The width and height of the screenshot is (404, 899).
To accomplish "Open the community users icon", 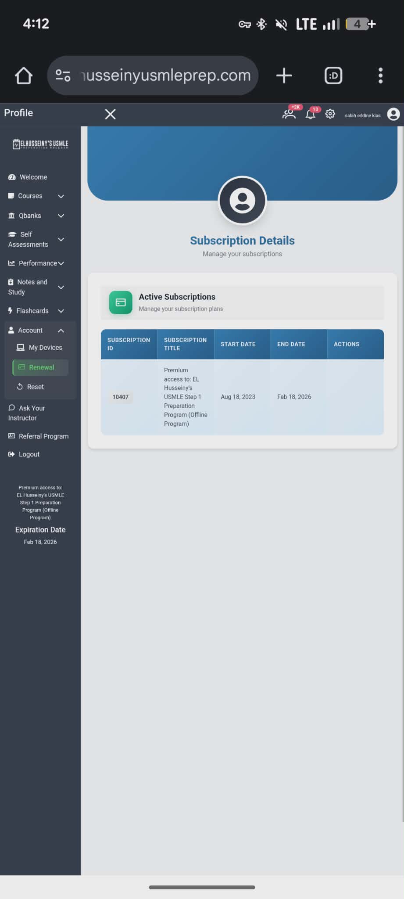I will click(x=289, y=114).
